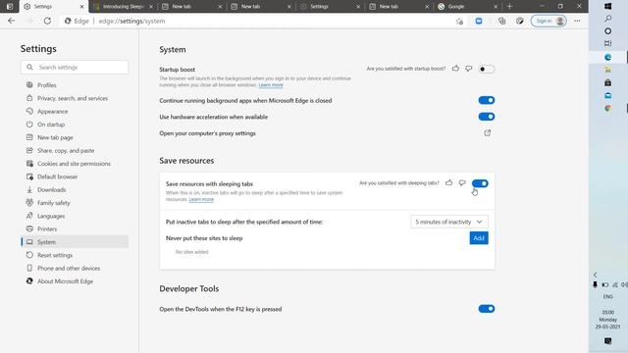This screenshot has height=353, width=628.
Task: Click the Search settings field
Action: click(x=75, y=68)
